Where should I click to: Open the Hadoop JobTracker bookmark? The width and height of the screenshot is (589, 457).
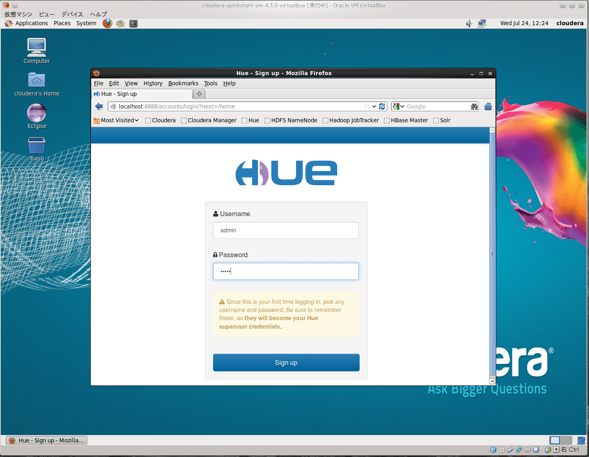[351, 120]
